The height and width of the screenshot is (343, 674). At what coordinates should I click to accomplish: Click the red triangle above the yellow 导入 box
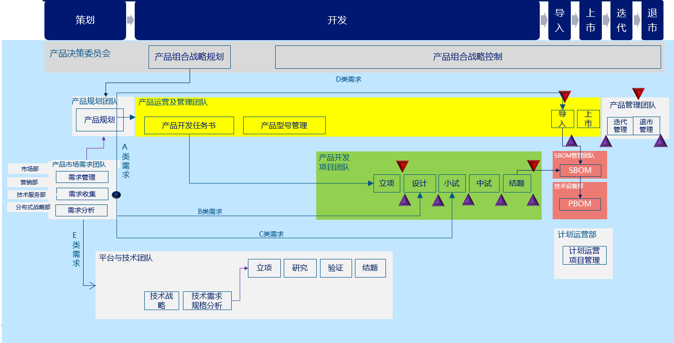pos(565,96)
